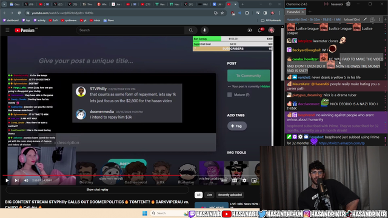Click the YouTube search input field
The height and width of the screenshot is (218, 388).
coord(130,30)
